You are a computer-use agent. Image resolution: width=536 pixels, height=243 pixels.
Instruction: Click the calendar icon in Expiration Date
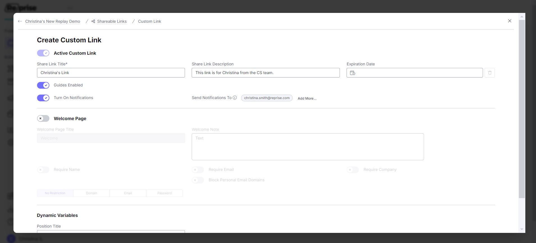(x=352, y=73)
